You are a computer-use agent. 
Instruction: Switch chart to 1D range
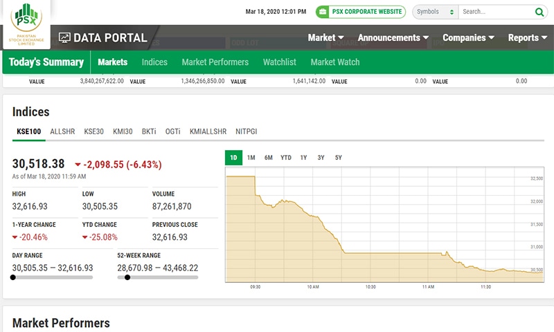pyautogui.click(x=233, y=158)
